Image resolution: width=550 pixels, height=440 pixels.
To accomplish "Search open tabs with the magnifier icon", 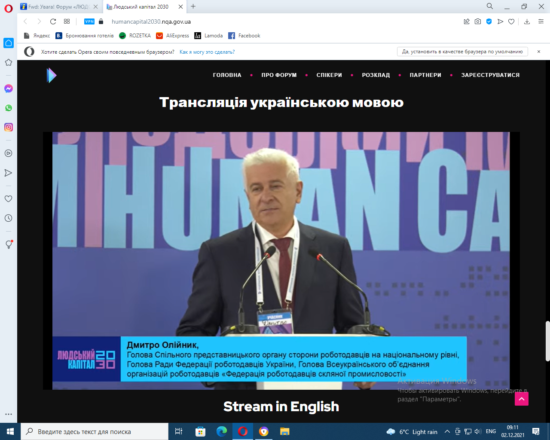I will click(490, 6).
